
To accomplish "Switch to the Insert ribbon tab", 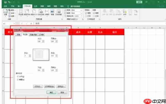I will [19, 6].
